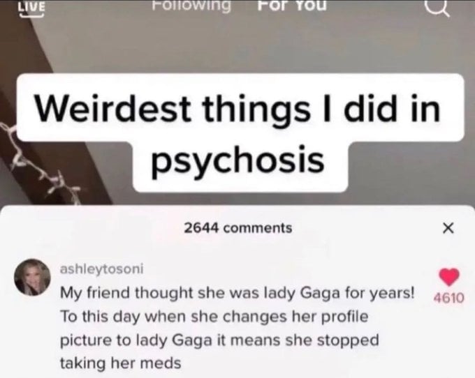Open the LIVE streams icon
This screenshot has height=378, width=475.
click(31, 8)
